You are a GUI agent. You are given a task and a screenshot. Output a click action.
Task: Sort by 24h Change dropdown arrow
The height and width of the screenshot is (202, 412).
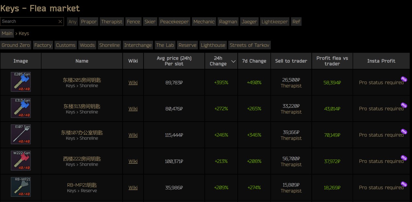233,61
